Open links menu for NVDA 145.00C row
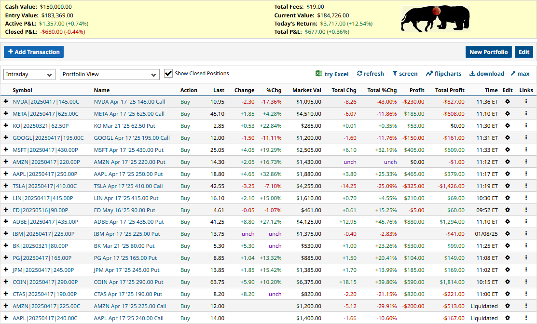The width and height of the screenshot is (537, 324). (x=526, y=101)
